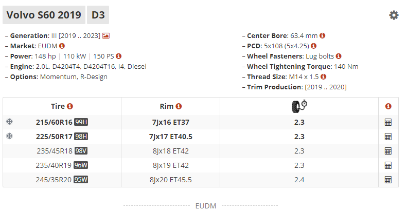Click info icon in Tire column header
407x211 pixels.
tap(70, 106)
